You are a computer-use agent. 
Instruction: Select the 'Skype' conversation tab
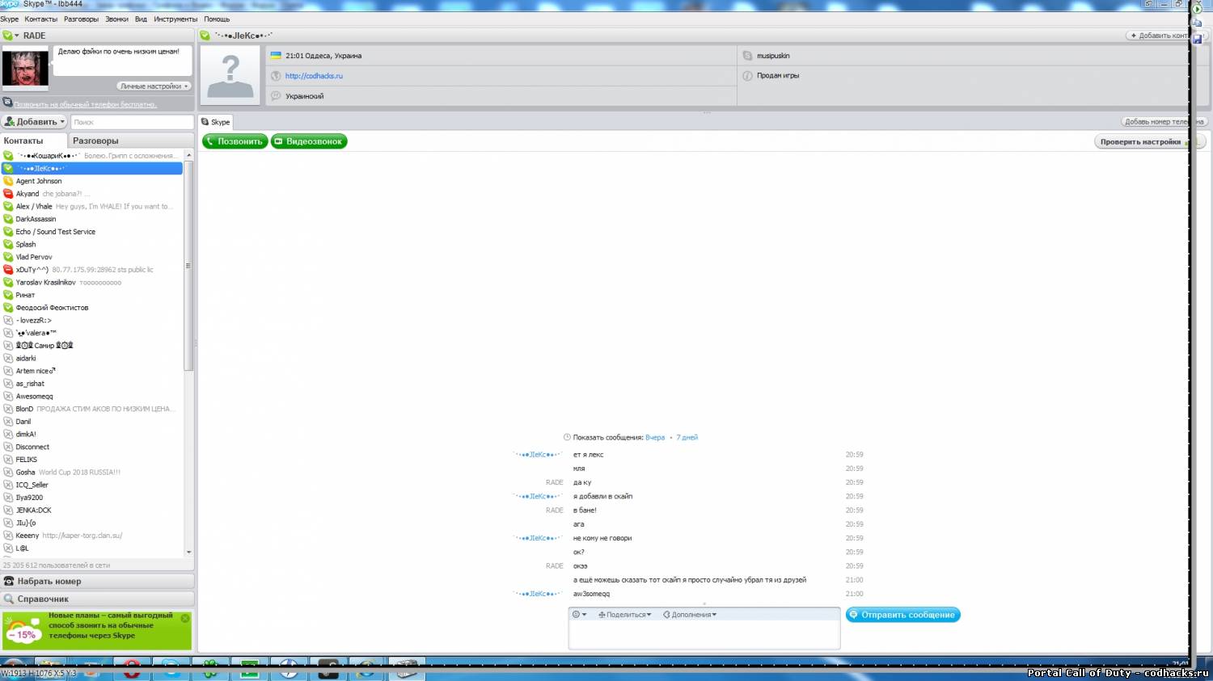click(216, 122)
